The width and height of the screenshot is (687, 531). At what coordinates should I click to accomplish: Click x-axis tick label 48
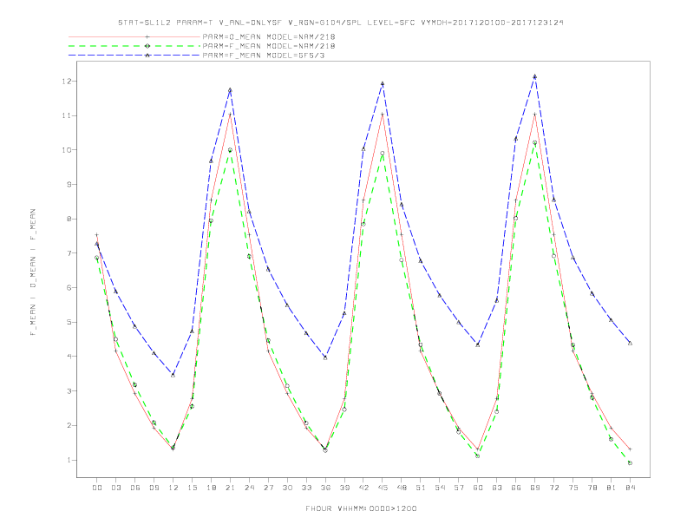(402, 488)
